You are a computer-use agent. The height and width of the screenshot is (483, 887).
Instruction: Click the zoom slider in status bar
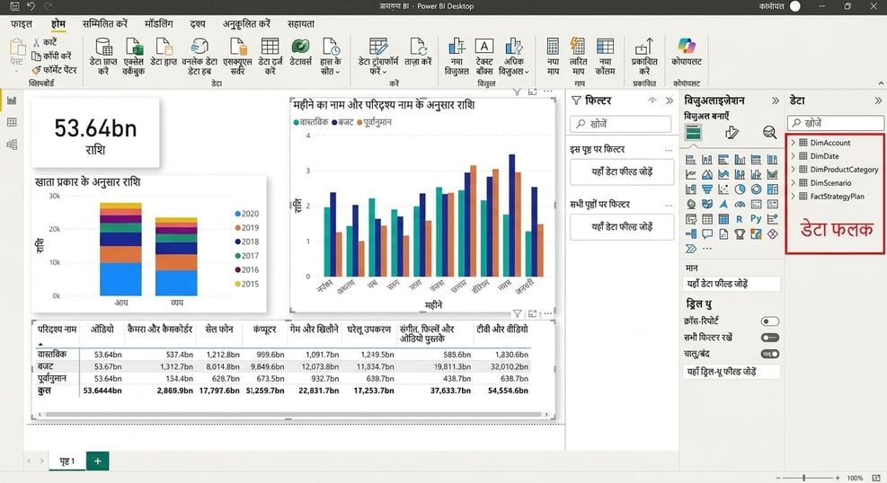803,478
